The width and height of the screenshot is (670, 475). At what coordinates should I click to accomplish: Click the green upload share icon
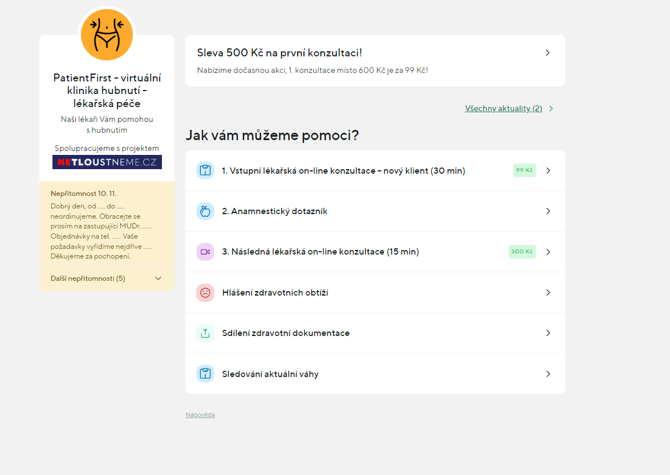[x=205, y=333]
